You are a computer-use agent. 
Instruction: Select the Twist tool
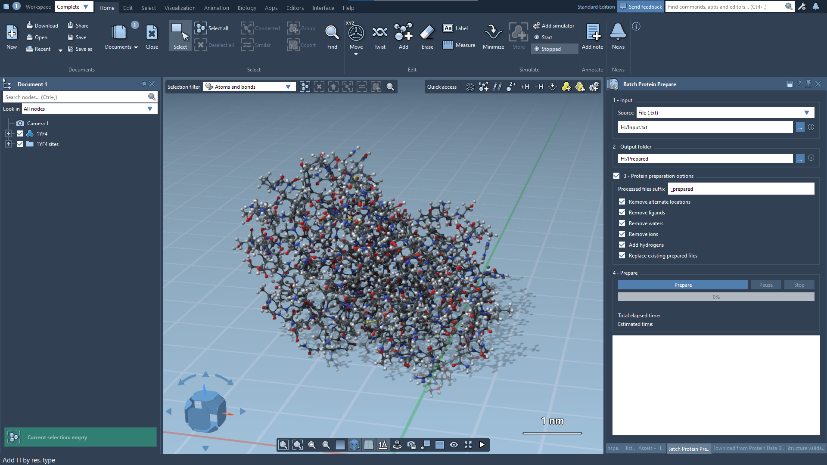click(379, 34)
